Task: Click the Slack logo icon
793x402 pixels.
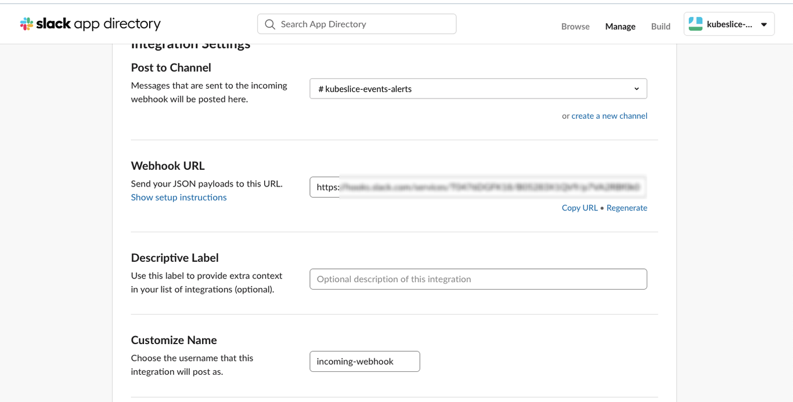Action: (x=27, y=24)
